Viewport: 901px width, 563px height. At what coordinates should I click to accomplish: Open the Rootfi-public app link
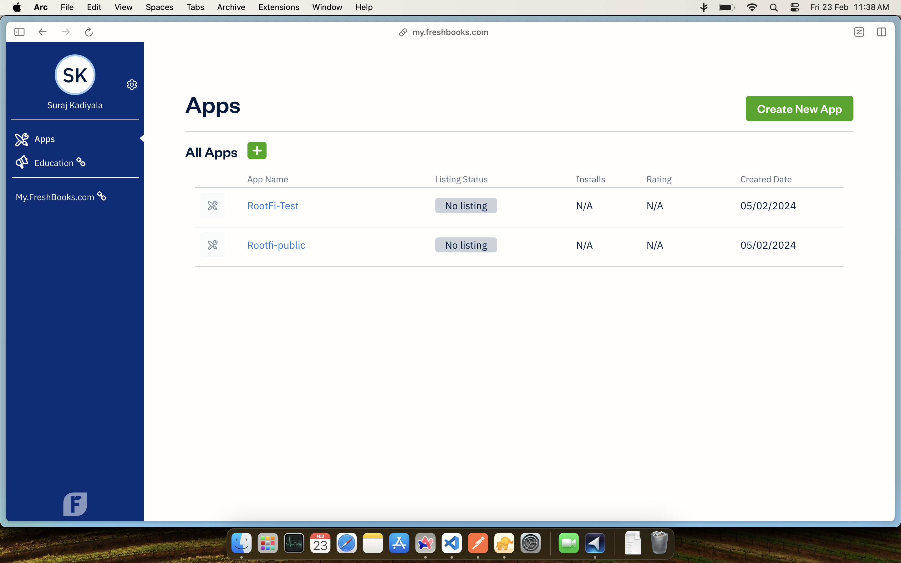pos(276,245)
